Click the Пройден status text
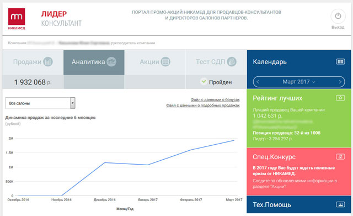The height and width of the screenshot is (216, 353). tap(220, 82)
